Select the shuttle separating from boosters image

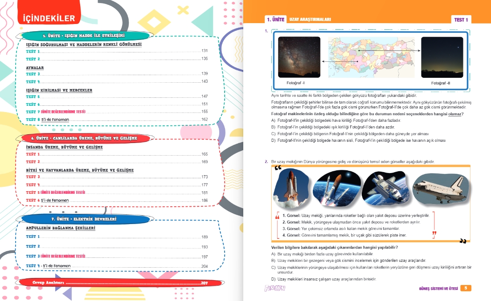coord(337,189)
